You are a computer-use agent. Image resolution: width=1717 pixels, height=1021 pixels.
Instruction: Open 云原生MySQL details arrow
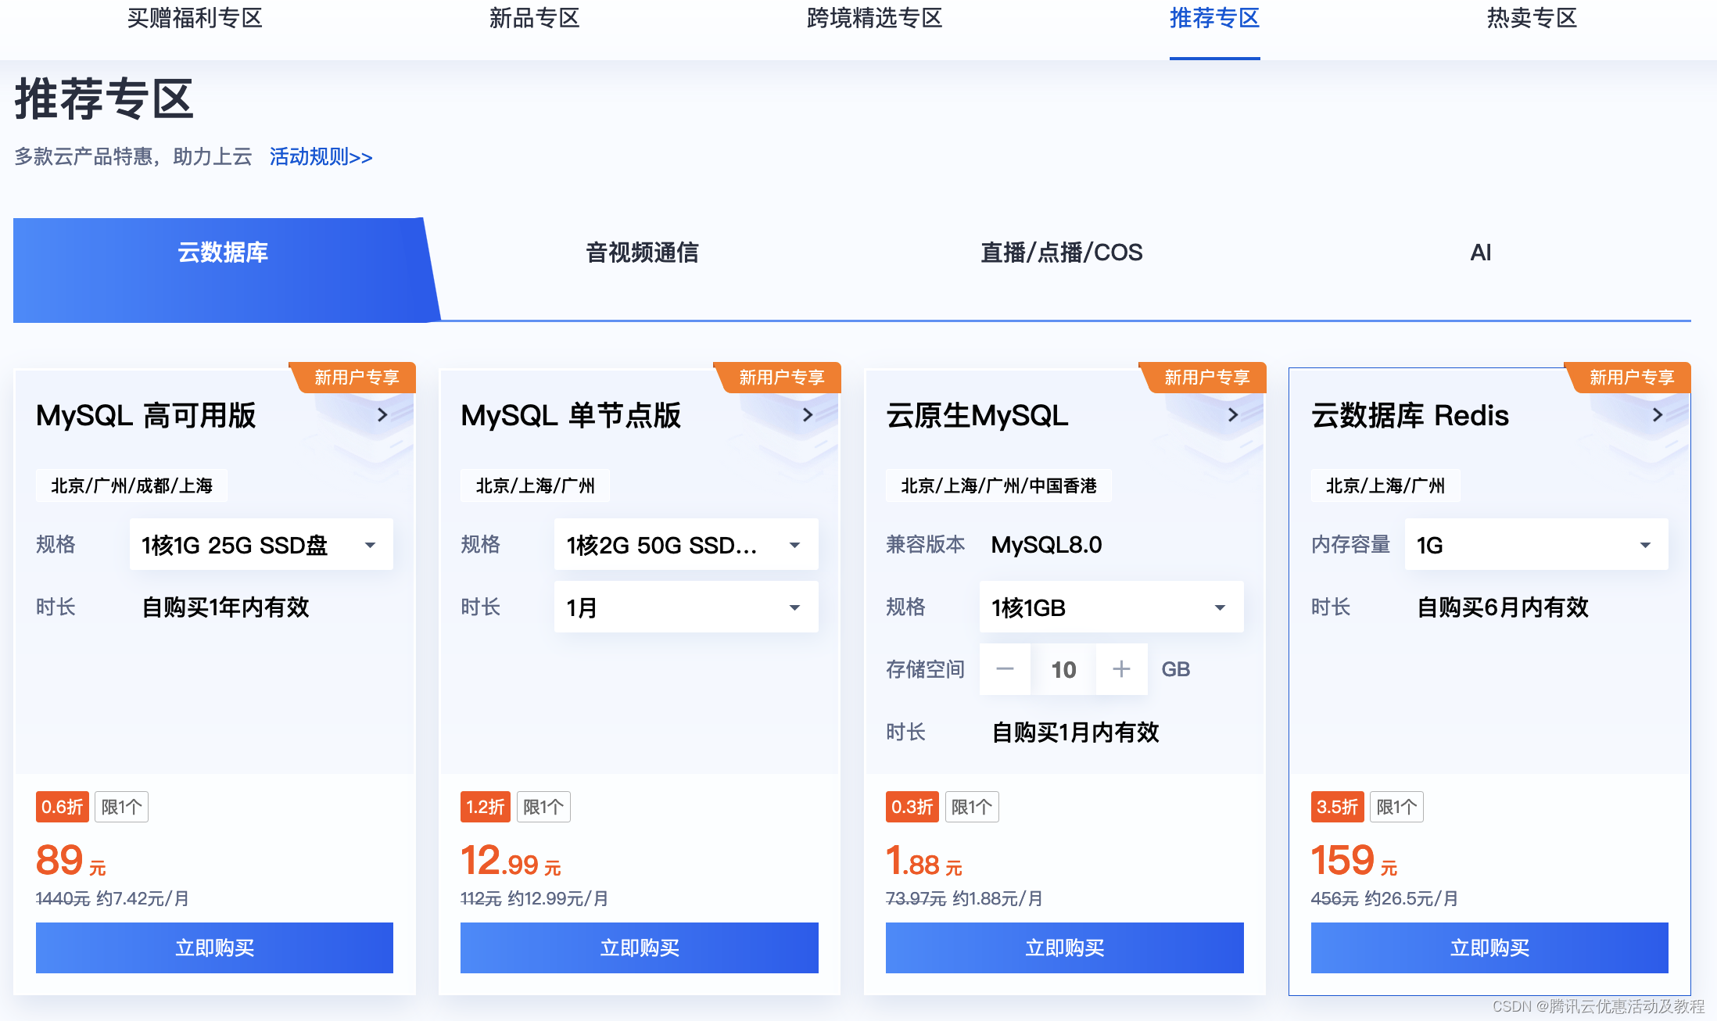tap(1233, 415)
